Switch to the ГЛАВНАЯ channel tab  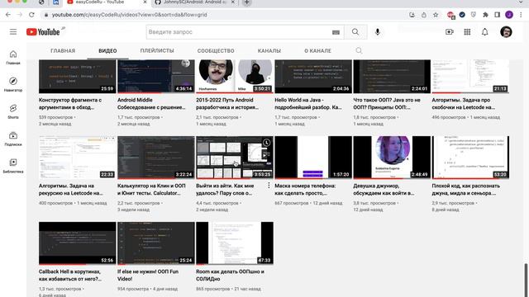tap(63, 51)
